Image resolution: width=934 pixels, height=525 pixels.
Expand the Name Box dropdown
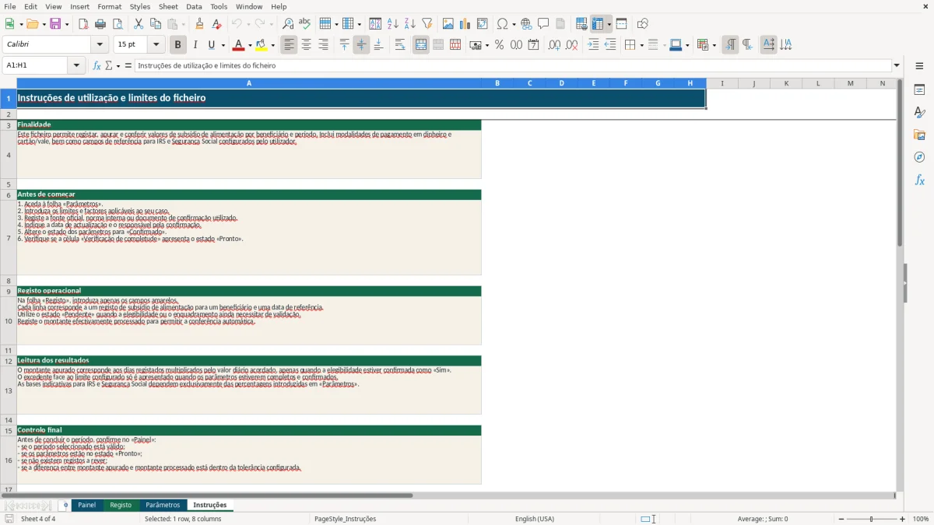click(x=76, y=65)
